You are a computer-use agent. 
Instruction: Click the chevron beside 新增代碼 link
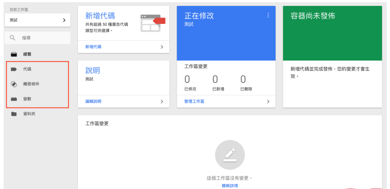162,47
